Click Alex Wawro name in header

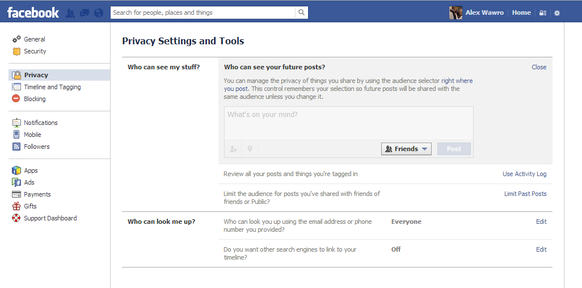(x=484, y=12)
